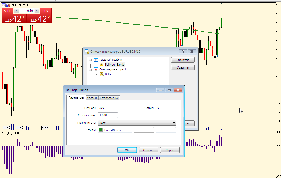Click the lot volume field showing 0.10
The width and height of the screenshot is (281, 178).
click(x=27, y=11)
